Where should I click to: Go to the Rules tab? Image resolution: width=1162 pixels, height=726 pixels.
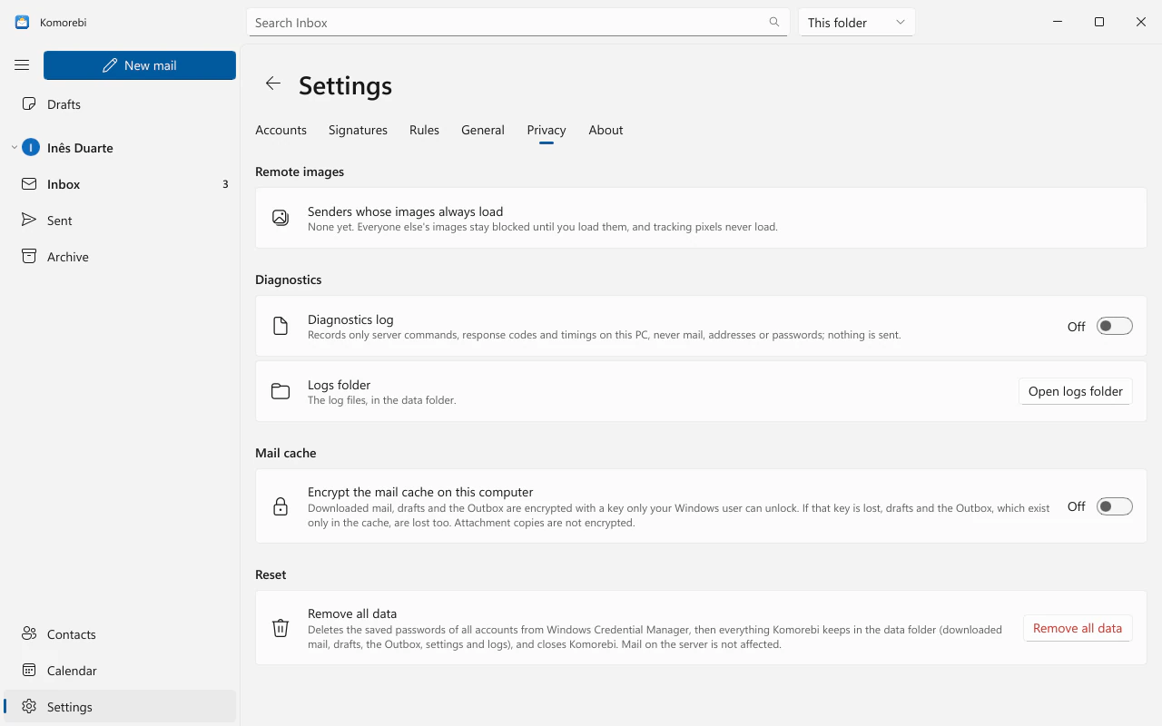pos(424,130)
